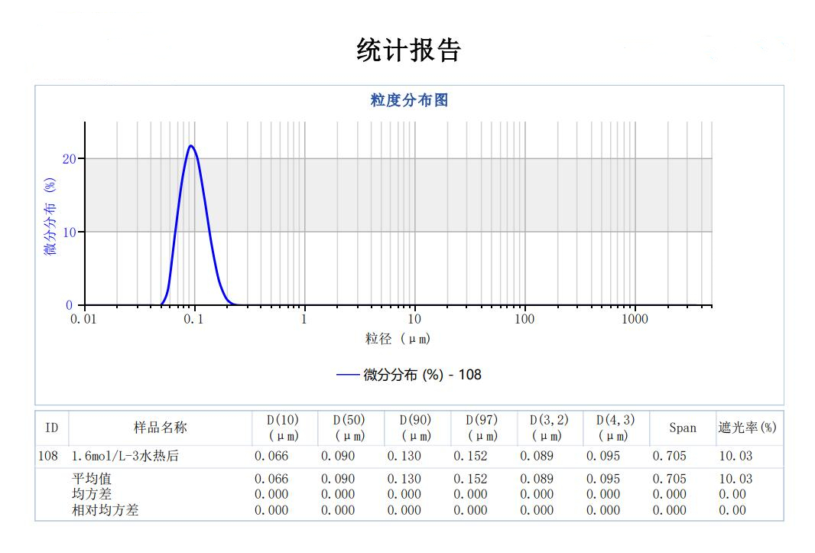Click the Span column header
This screenshot has width=815, height=553.
[682, 428]
